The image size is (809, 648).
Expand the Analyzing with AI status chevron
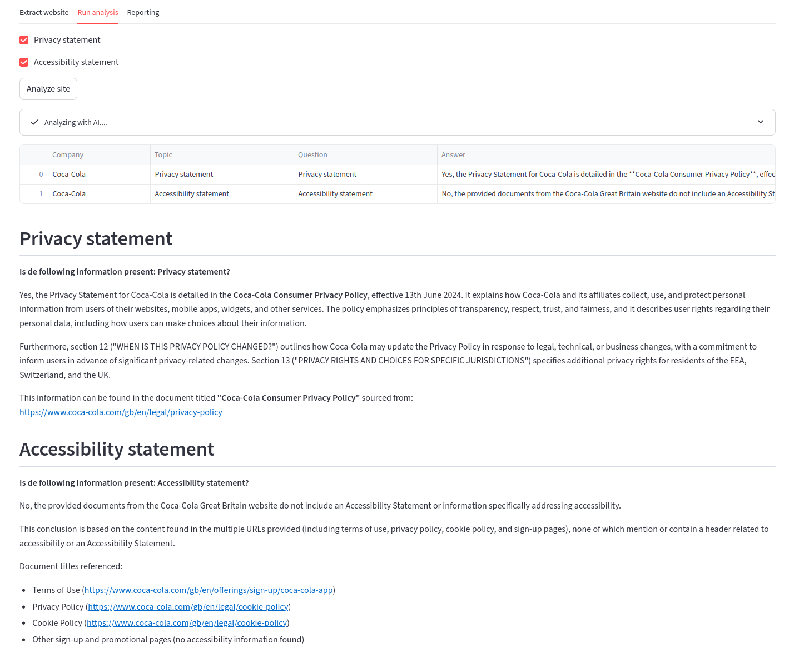[761, 122]
